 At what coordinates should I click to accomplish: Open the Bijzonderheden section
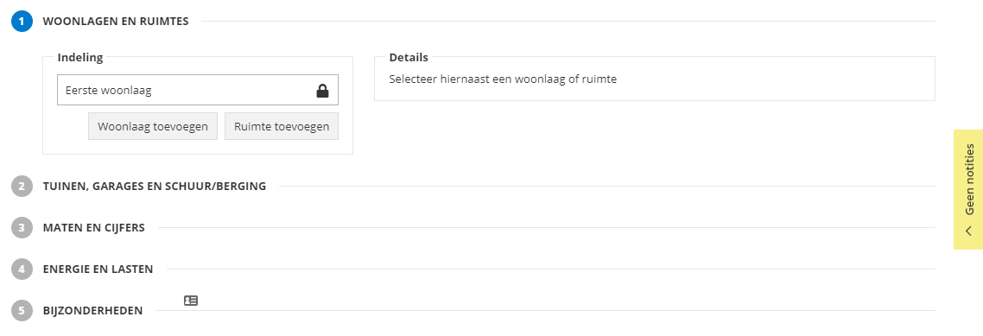point(92,310)
